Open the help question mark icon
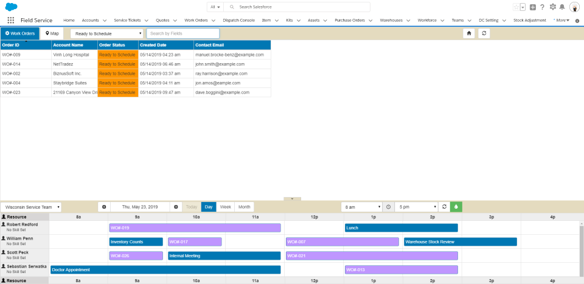Screen dimensions: 584x284 point(542,7)
